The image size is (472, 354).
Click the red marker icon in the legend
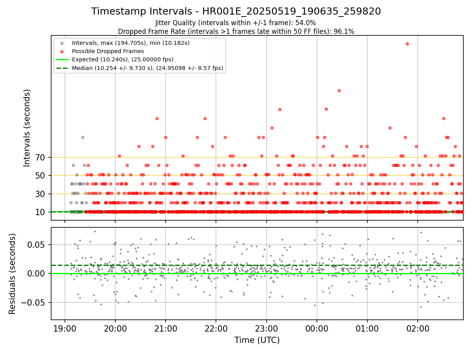[62, 51]
